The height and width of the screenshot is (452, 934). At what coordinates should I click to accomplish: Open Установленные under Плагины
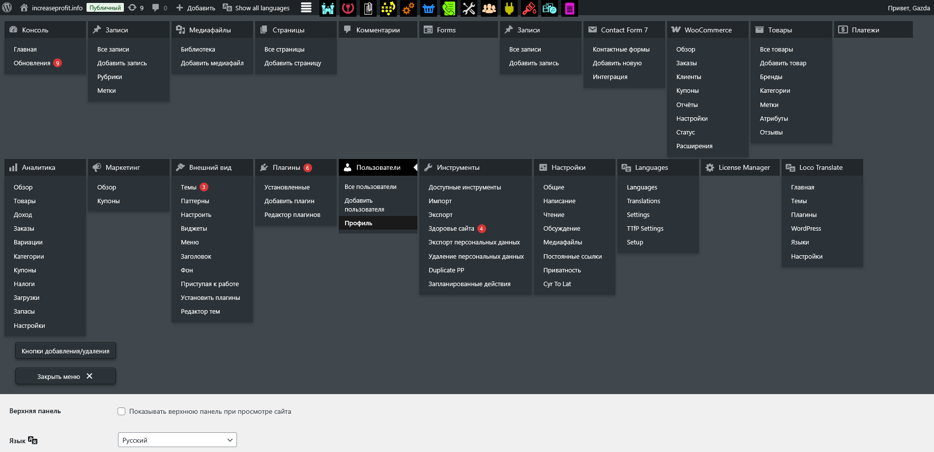pos(287,187)
